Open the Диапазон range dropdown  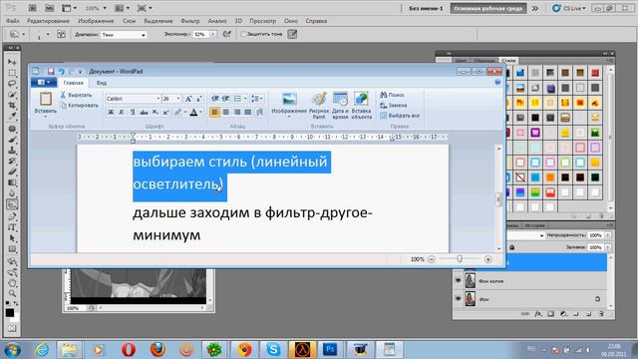pyautogui.click(x=124, y=35)
